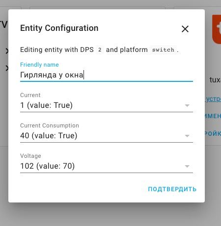Viewport: 221px width, 226px height.
Task: Click the partially hidden РОЙК button at right
Action: [213, 133]
